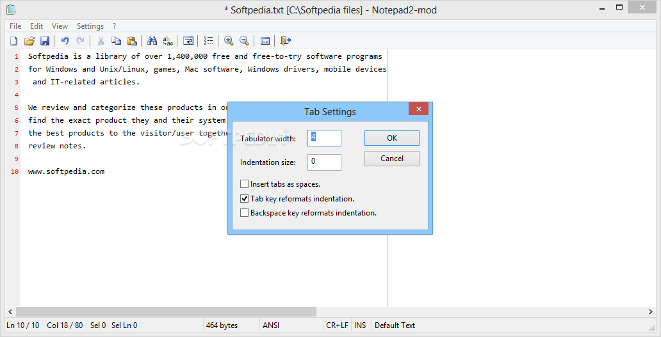Click the 'review notes.' line in editor
The image size is (661, 337).
(x=57, y=146)
